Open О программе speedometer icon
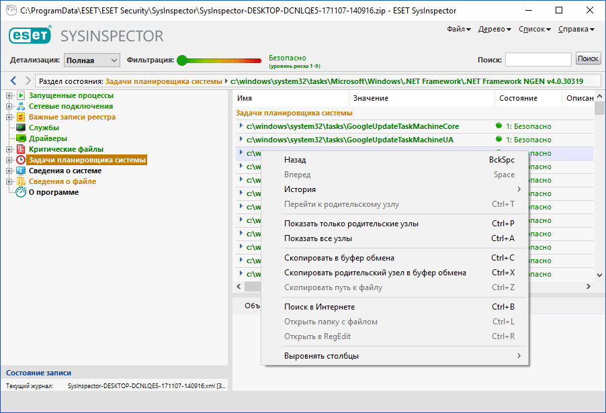The width and height of the screenshot is (606, 413). click(19, 192)
